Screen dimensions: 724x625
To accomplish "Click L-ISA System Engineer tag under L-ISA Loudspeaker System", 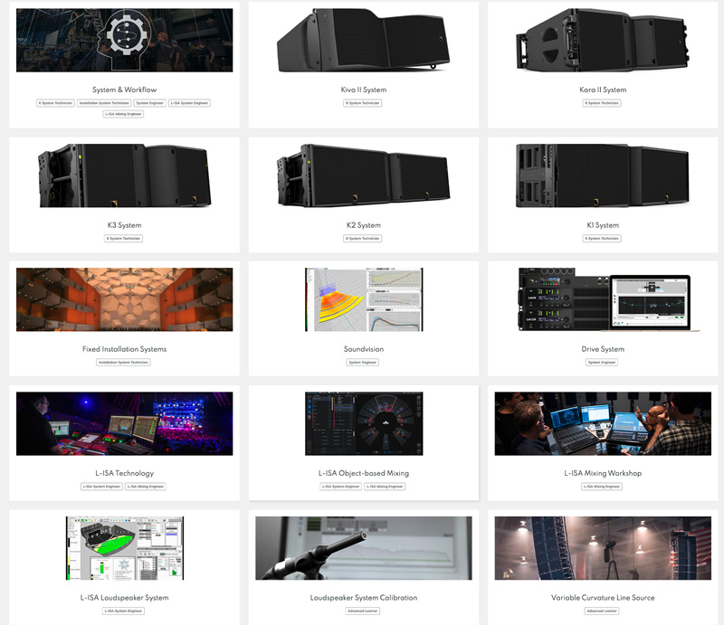I will 123,611.
